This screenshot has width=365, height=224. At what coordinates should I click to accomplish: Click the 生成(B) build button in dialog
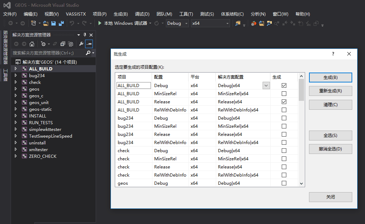pos(331,77)
